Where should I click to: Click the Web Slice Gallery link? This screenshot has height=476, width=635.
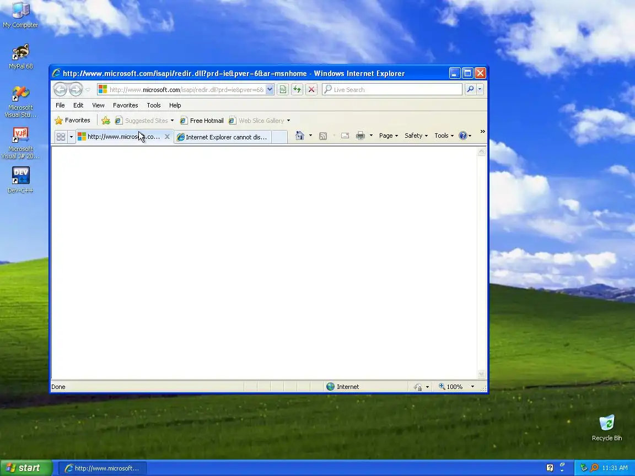[256, 121]
